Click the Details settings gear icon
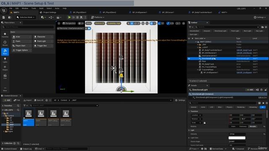269x151 pixels. (x=266, y=103)
